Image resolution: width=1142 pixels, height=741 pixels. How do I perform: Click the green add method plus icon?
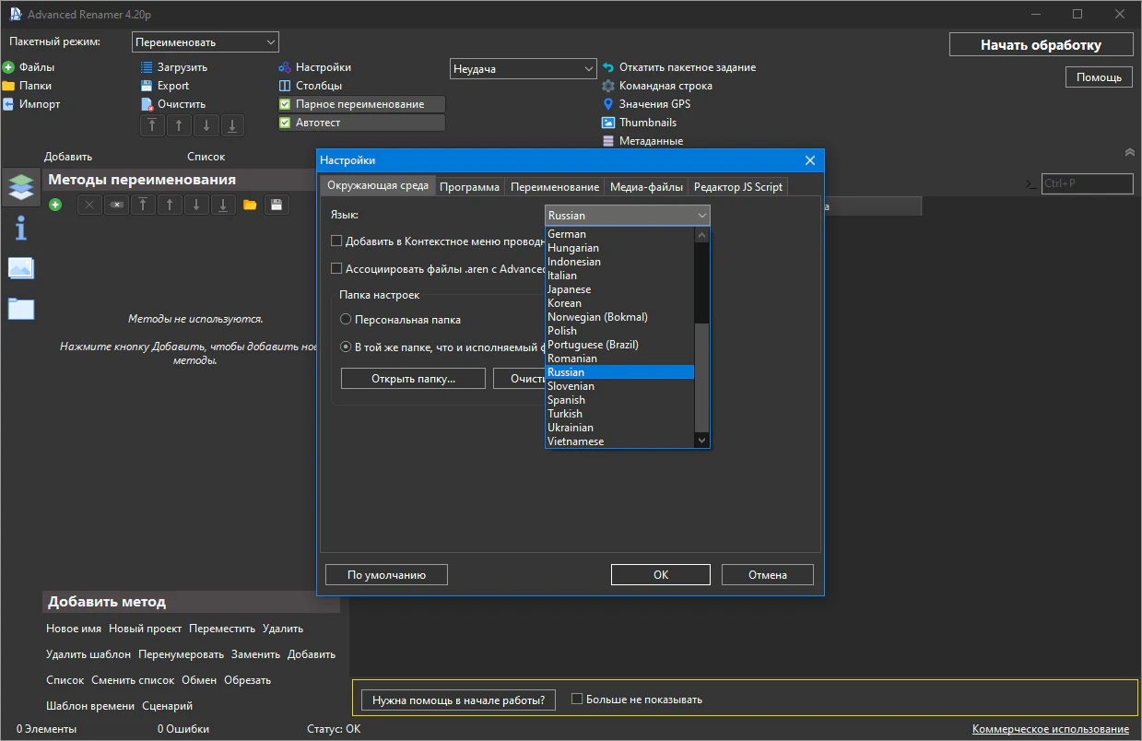55,205
